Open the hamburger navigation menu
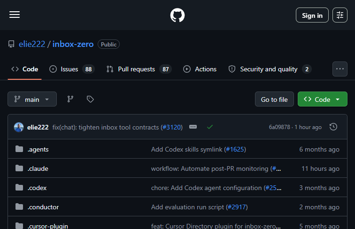This screenshot has height=229, width=355. point(15,15)
